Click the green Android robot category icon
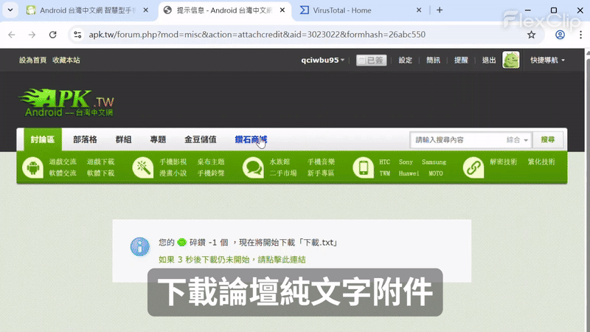590x332 pixels. (32, 167)
